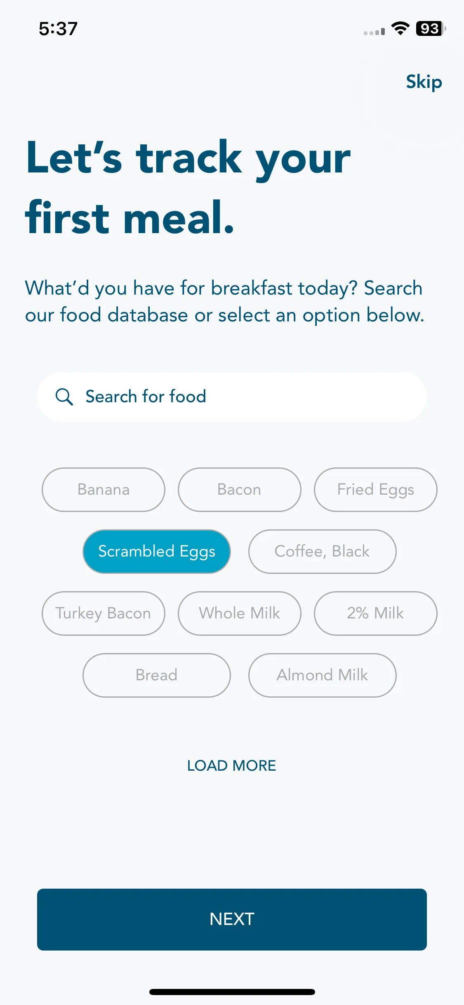Tap the battery indicator showing 93
This screenshot has height=1005, width=464.
pos(431,28)
